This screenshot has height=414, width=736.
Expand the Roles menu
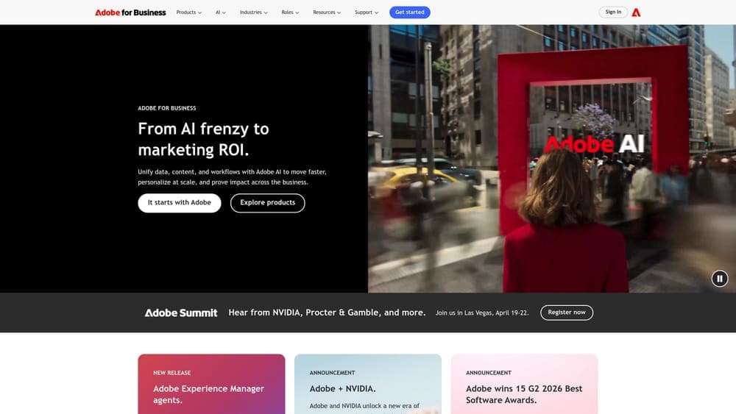[290, 13]
